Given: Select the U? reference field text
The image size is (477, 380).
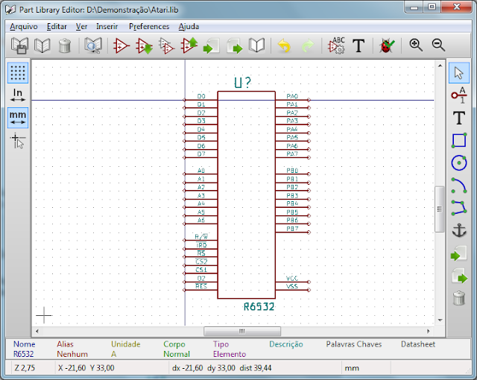Looking at the screenshot, I should [x=242, y=83].
